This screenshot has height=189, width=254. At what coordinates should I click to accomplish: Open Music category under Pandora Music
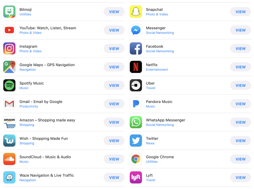click(150, 106)
